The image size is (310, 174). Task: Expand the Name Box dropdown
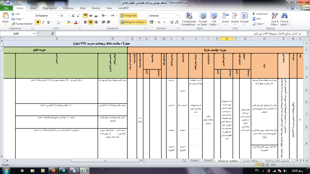(x=34, y=34)
